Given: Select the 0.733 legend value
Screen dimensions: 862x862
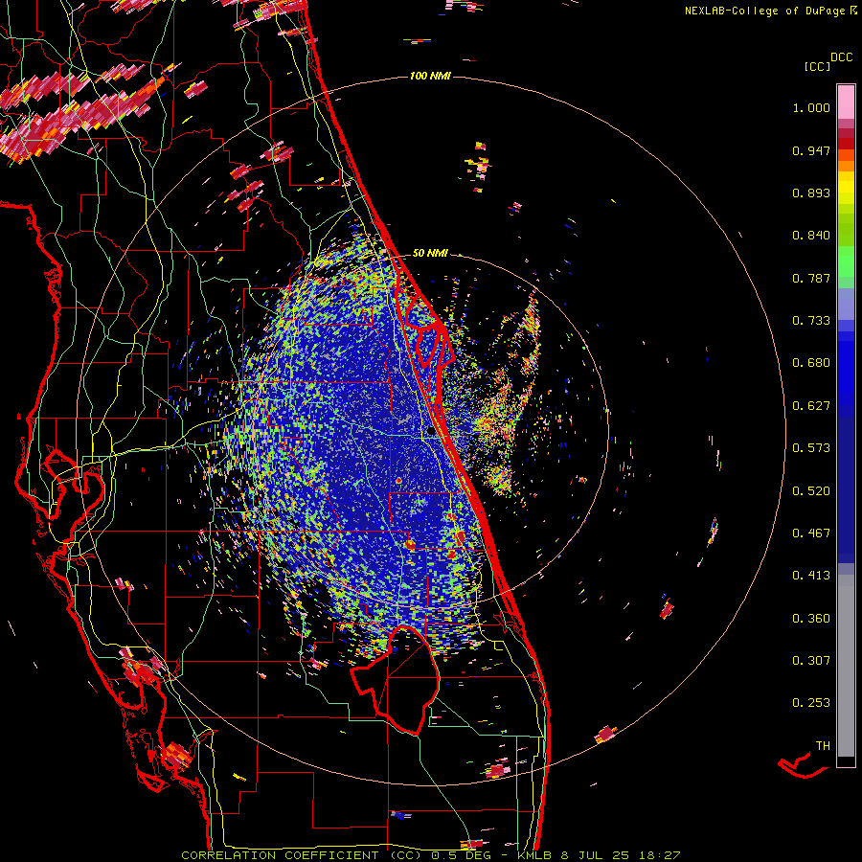Looking at the screenshot, I should tap(811, 321).
